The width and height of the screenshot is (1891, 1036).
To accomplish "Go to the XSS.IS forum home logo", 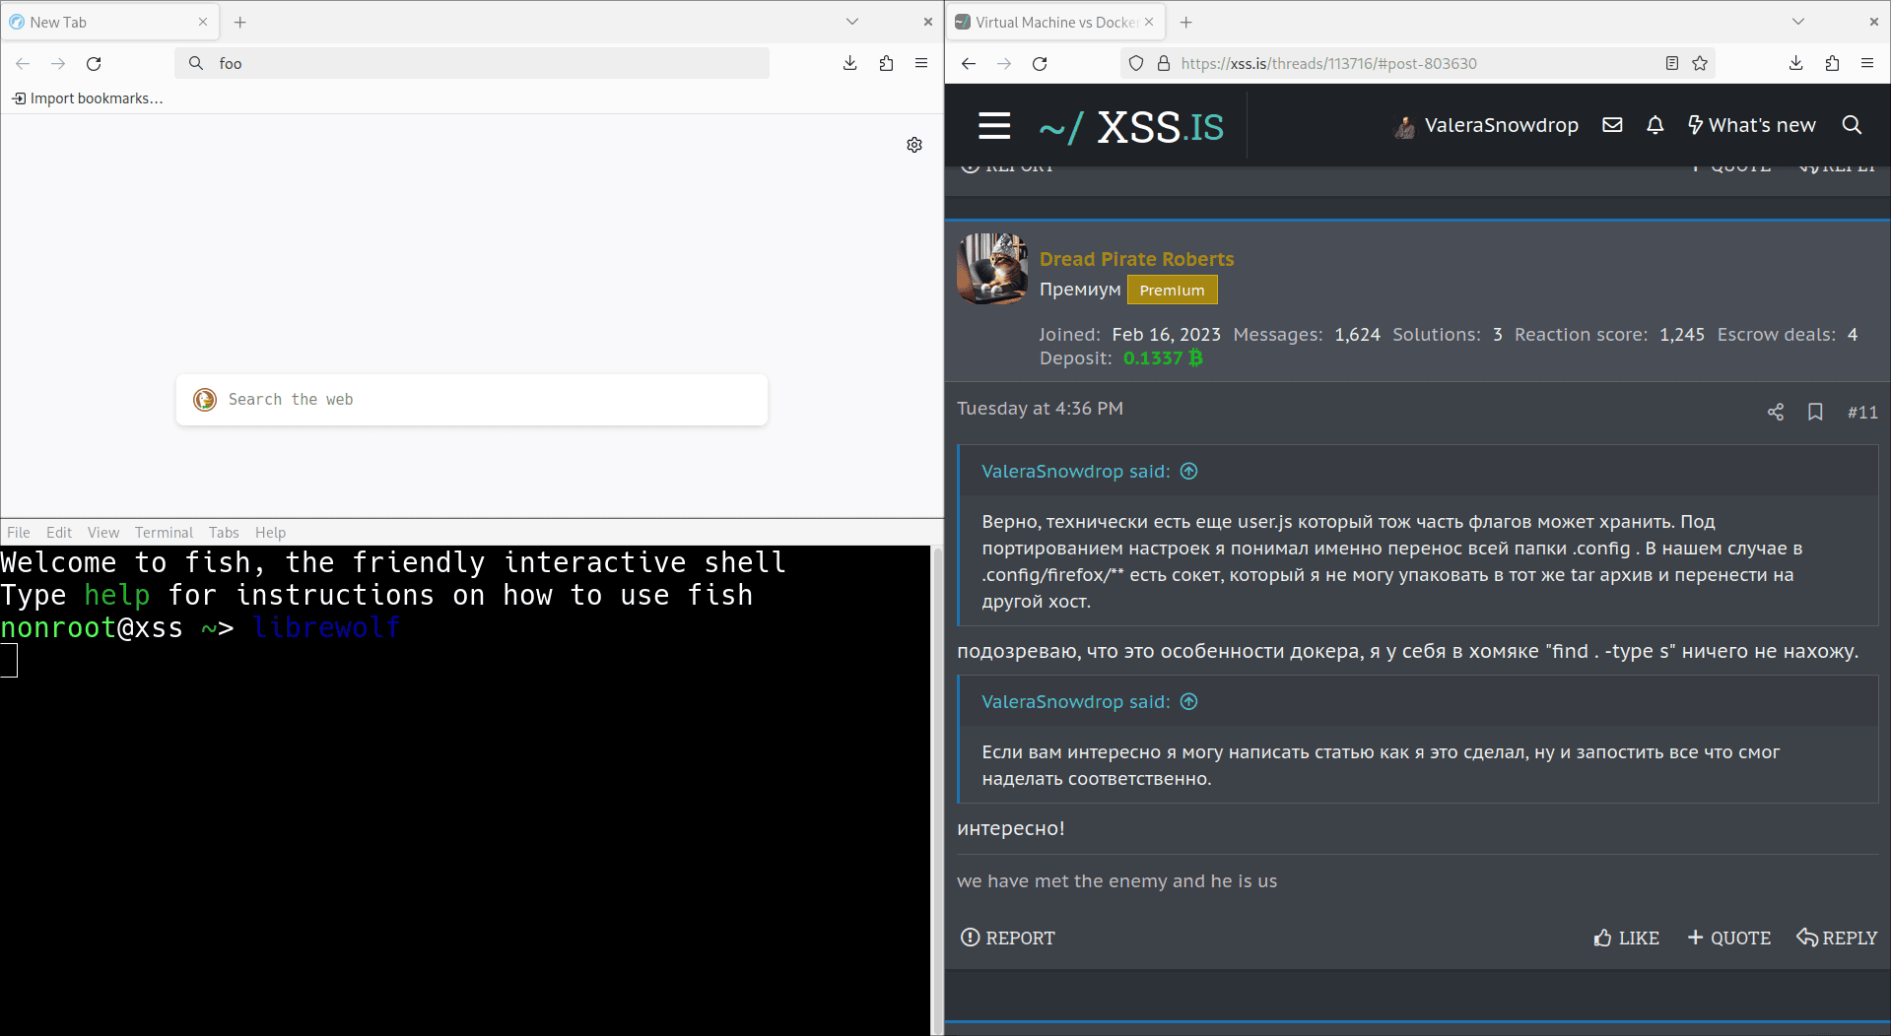I will (1131, 127).
